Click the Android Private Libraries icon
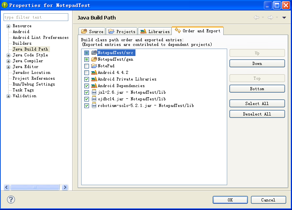 [x=94, y=79]
